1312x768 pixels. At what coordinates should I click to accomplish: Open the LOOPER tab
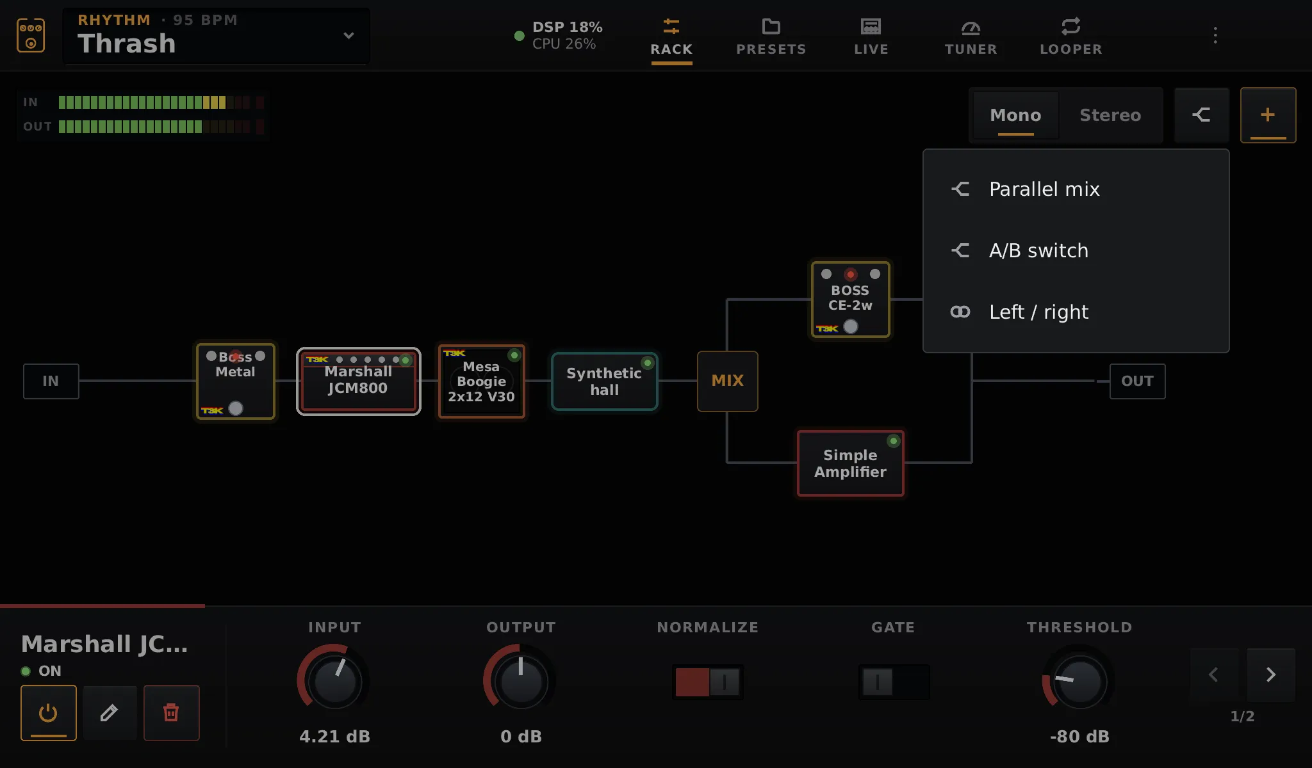tap(1071, 36)
